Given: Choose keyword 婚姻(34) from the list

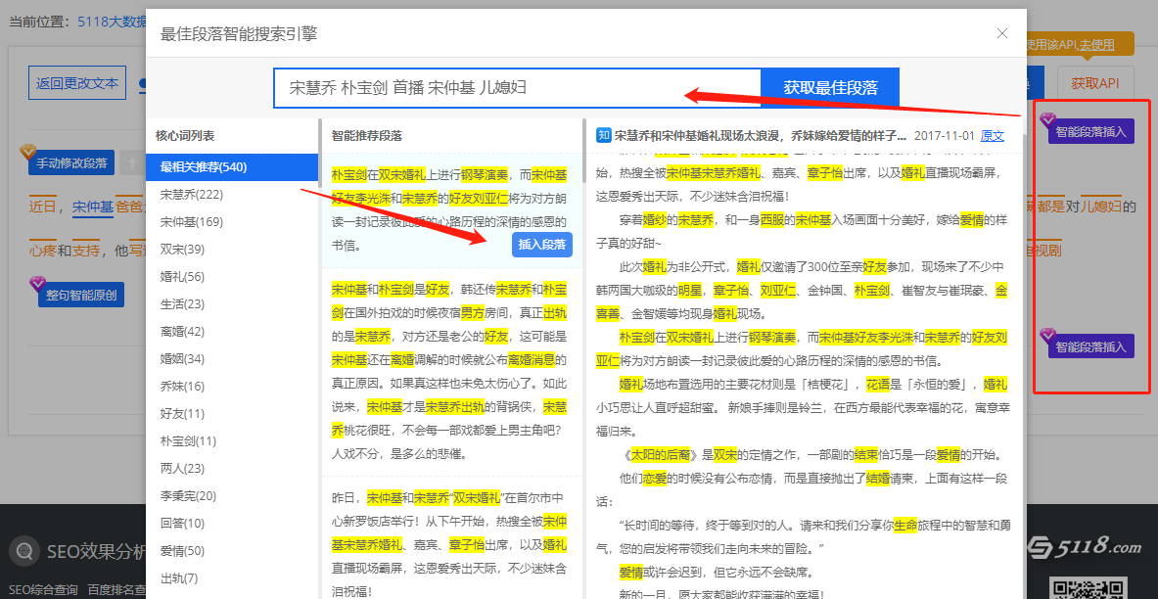Looking at the screenshot, I should tap(182, 358).
